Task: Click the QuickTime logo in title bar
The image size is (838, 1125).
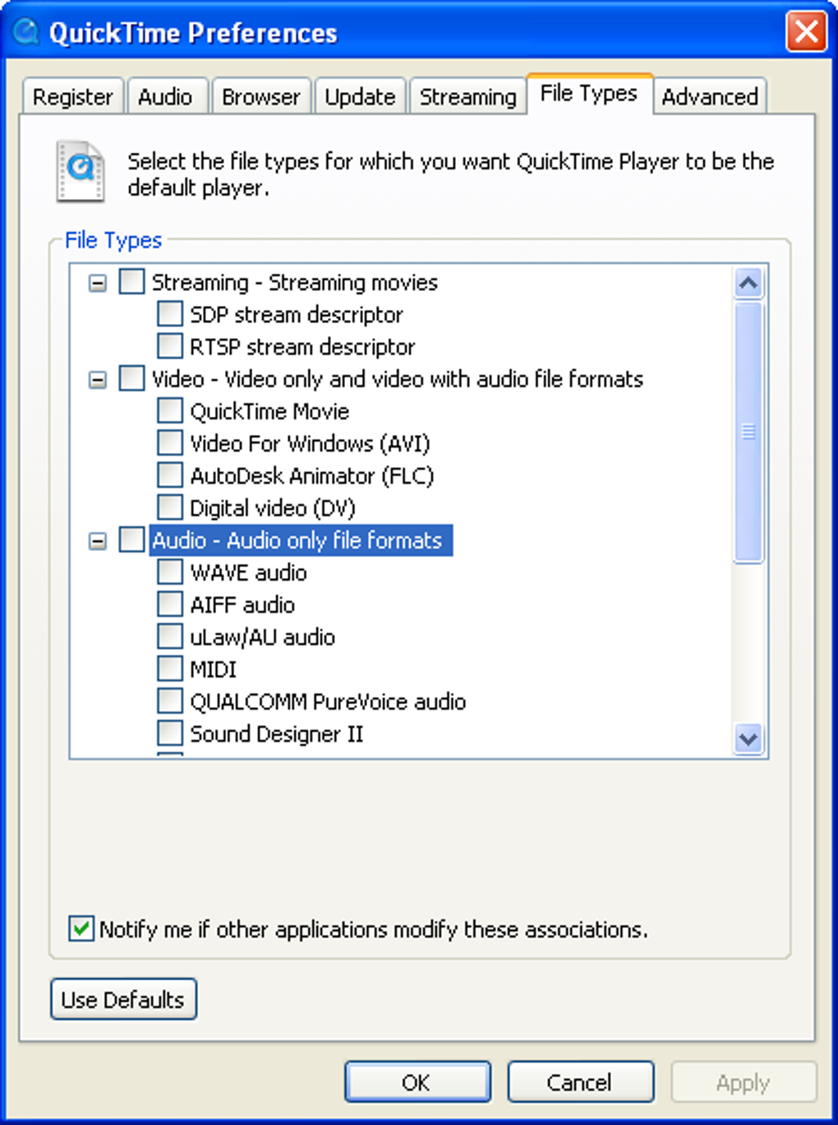Action: tap(26, 31)
